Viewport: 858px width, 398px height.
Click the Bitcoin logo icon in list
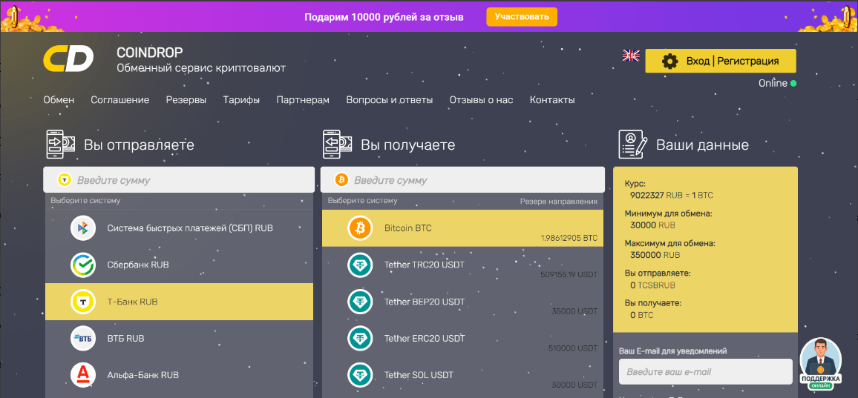pos(360,228)
